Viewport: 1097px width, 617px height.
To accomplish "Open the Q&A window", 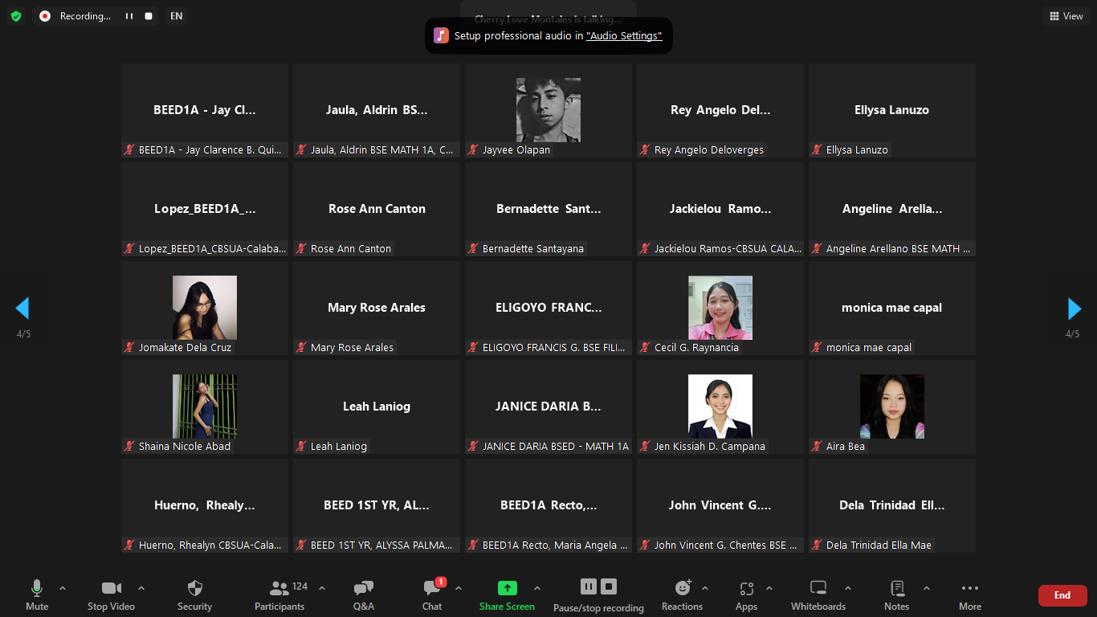I will [x=363, y=595].
